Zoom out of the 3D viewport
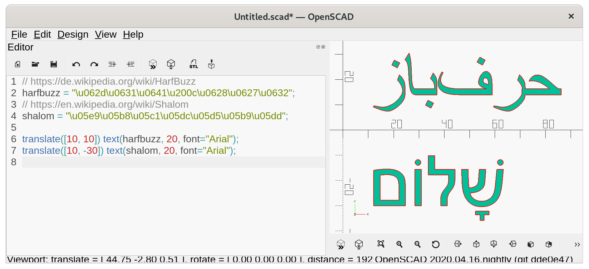Viewport: 589px width, 269px height. [417, 244]
